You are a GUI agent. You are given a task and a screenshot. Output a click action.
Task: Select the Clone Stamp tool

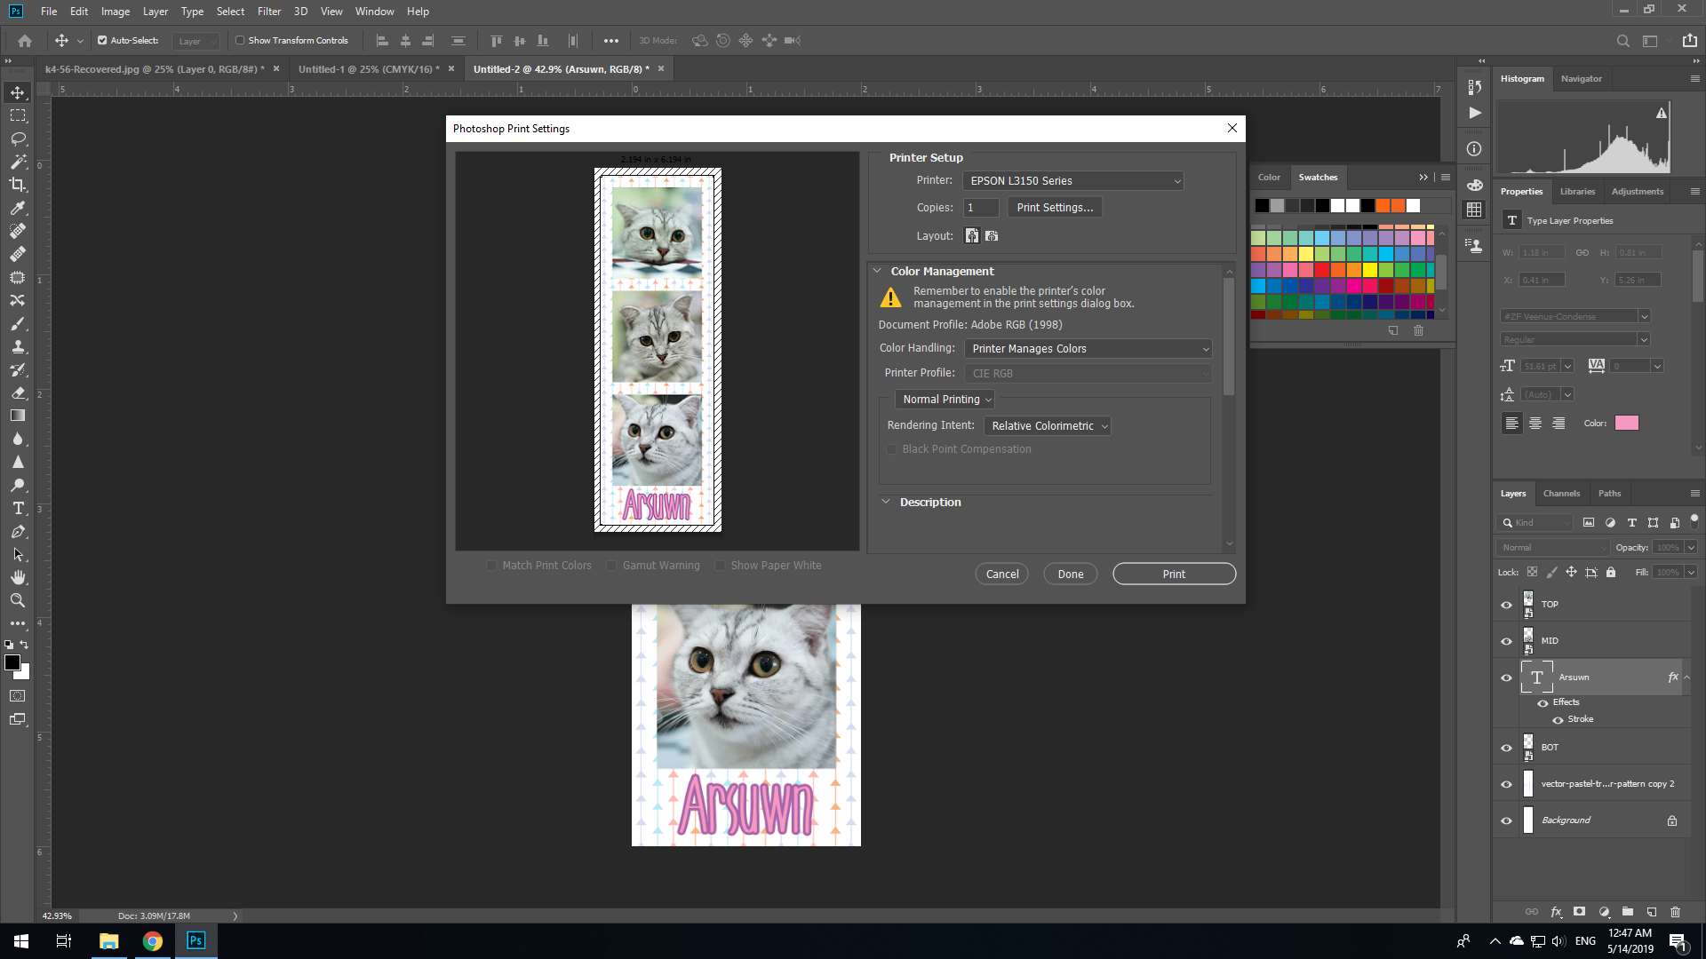(18, 346)
